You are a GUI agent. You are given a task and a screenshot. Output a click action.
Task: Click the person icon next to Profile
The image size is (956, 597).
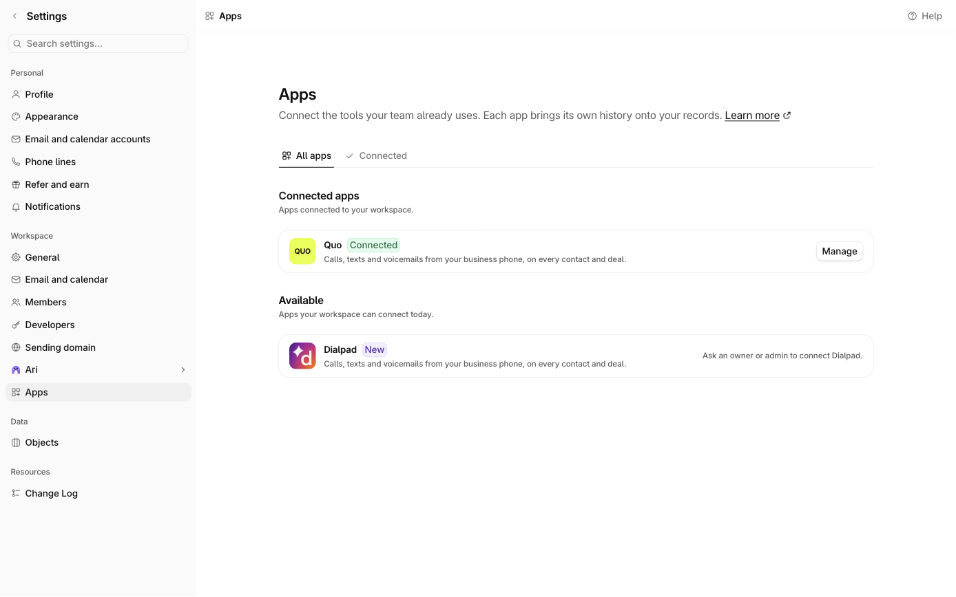(16, 94)
